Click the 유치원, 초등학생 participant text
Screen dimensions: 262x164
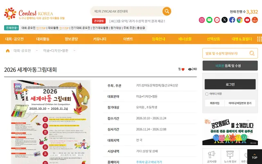click(x=147, y=107)
